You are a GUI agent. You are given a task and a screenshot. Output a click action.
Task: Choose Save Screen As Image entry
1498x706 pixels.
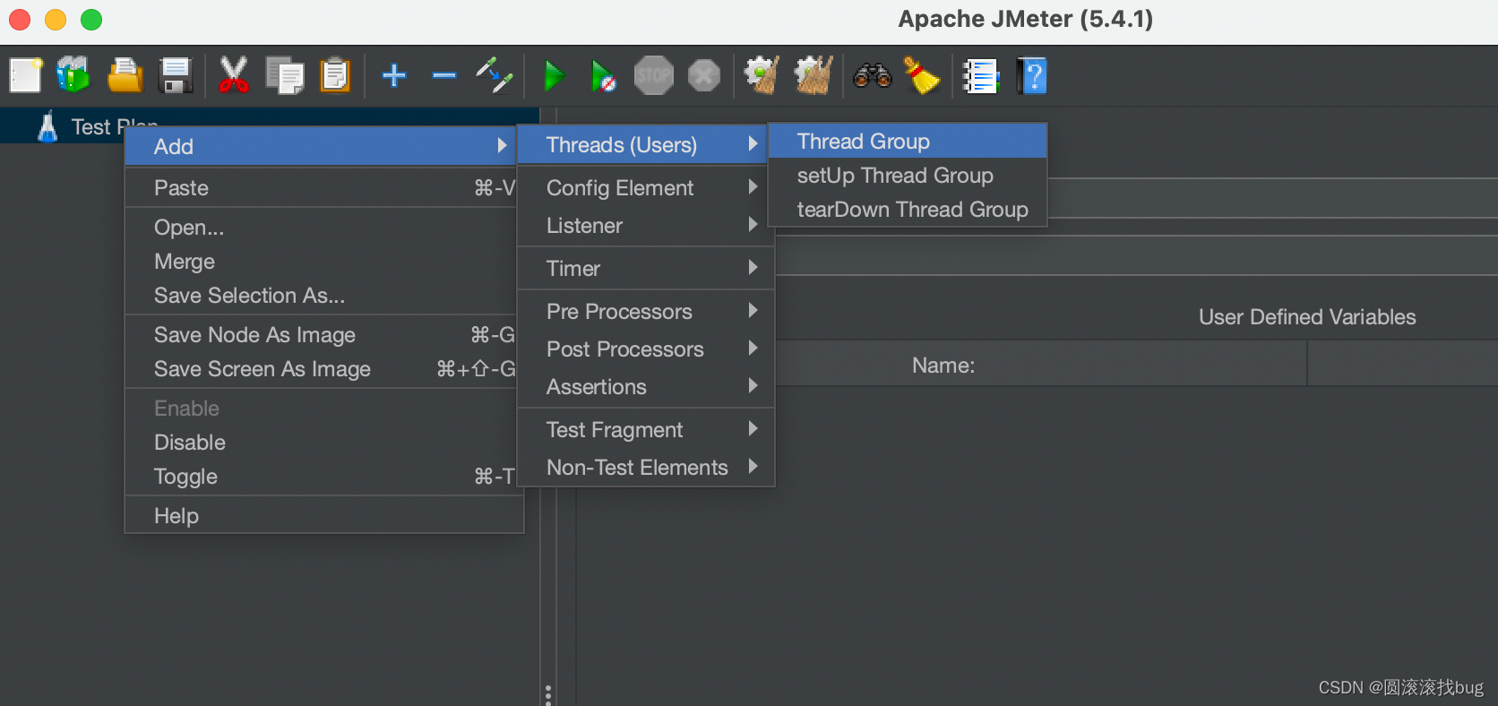pos(323,368)
